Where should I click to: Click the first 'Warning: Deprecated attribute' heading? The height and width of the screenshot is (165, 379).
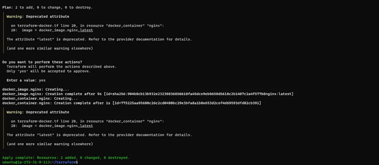[x=38, y=17]
